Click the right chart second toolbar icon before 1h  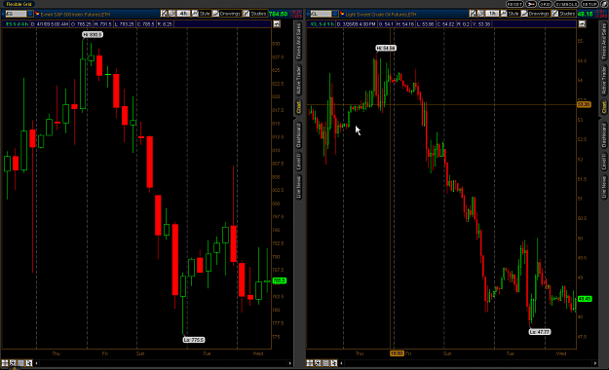(x=480, y=14)
